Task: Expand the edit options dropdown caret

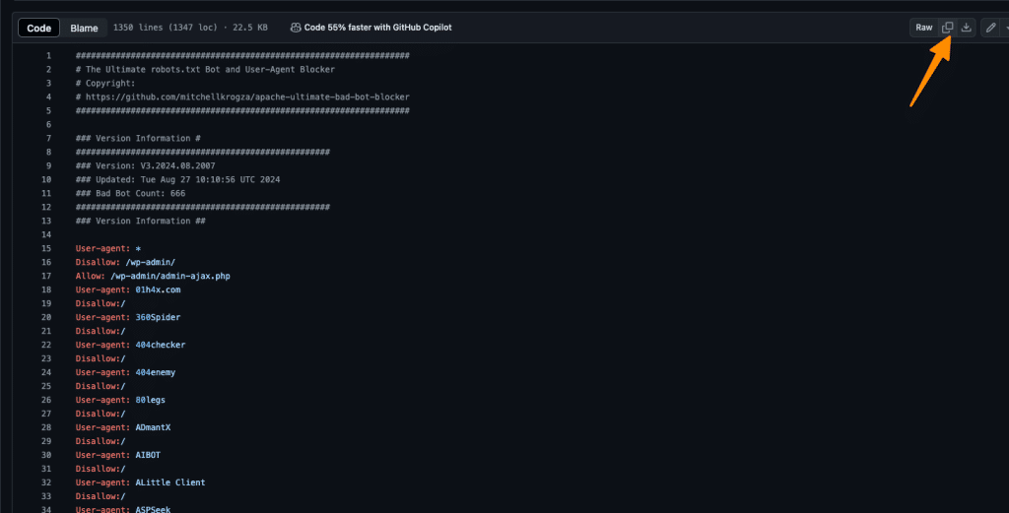Action: click(x=1005, y=28)
